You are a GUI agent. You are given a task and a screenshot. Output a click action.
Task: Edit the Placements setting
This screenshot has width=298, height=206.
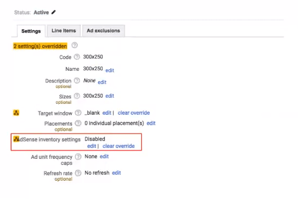(x=151, y=123)
